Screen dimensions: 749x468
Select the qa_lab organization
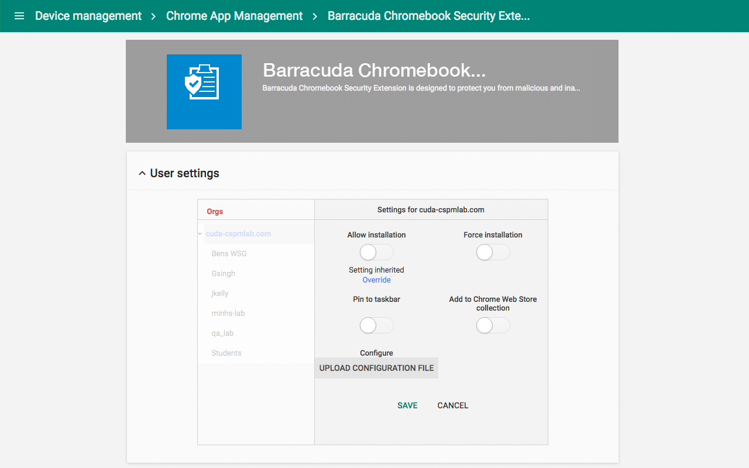222,333
